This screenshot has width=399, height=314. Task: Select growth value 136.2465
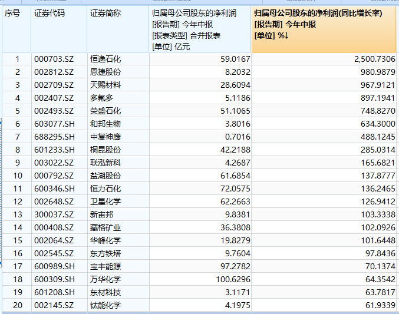[x=324, y=189]
